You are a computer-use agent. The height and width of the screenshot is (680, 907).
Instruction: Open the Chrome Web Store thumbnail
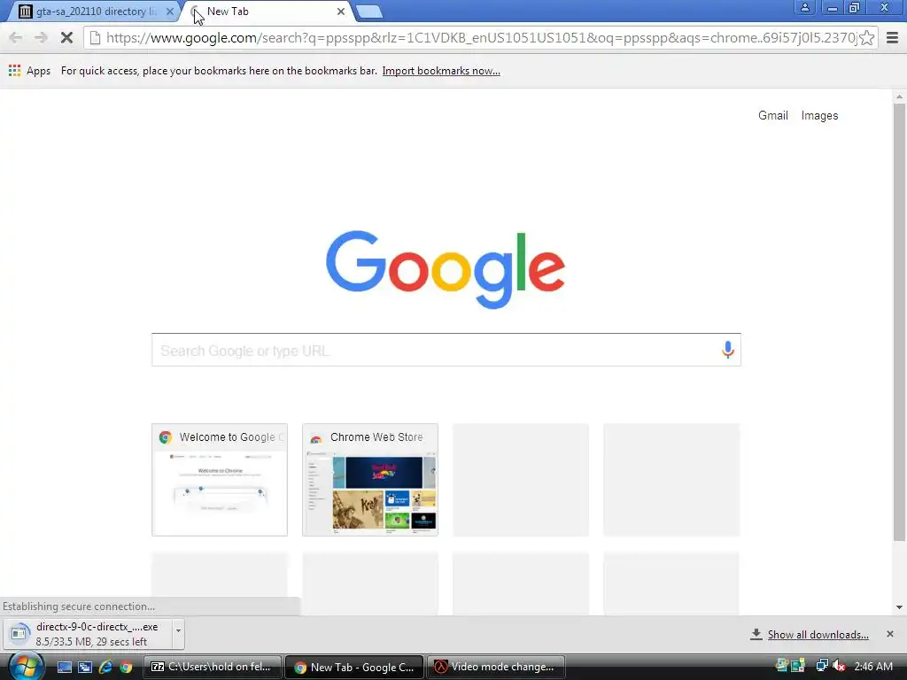click(x=370, y=480)
